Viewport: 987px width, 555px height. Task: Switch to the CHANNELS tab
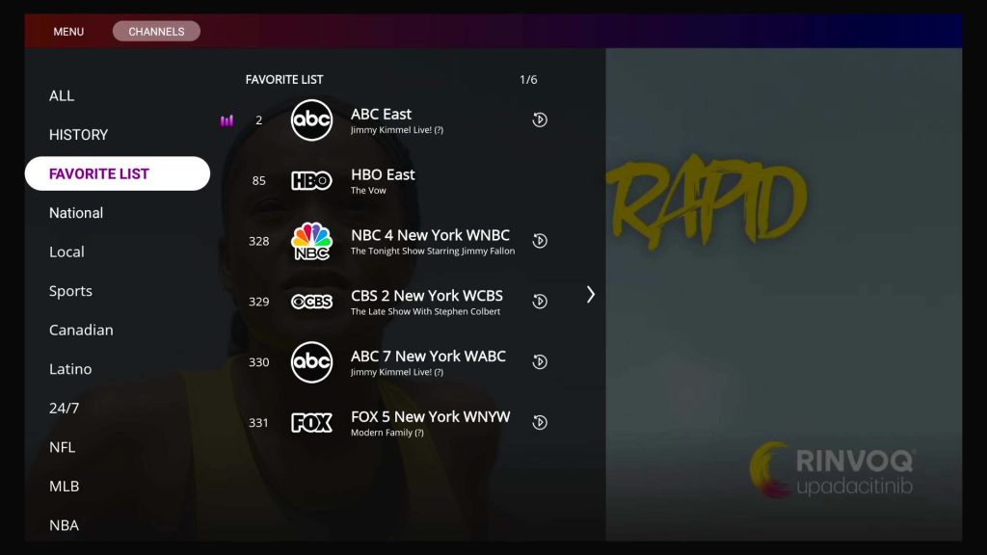[156, 31]
